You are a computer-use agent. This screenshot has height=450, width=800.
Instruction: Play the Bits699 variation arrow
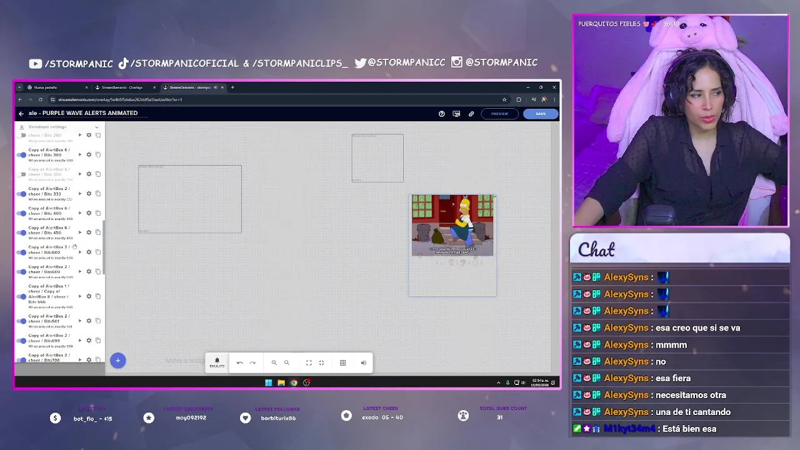(79, 340)
